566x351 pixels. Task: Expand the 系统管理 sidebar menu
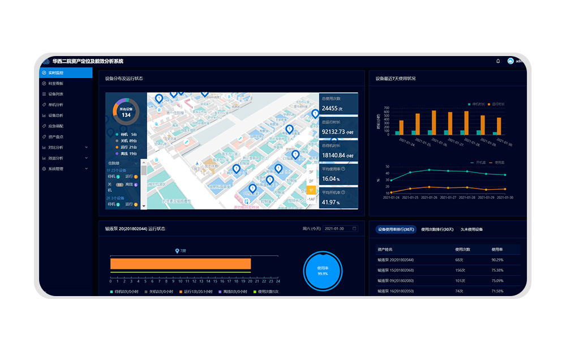(x=86, y=169)
